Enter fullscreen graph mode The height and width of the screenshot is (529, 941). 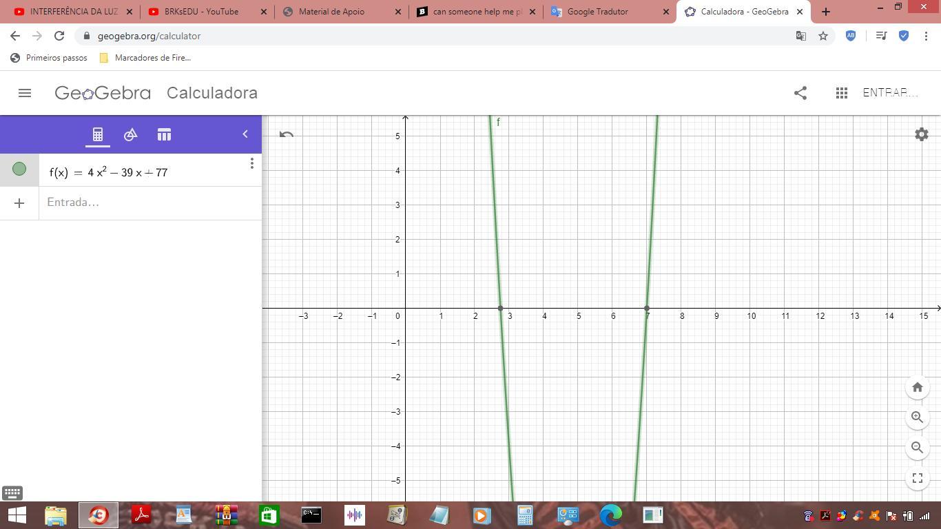(x=918, y=478)
